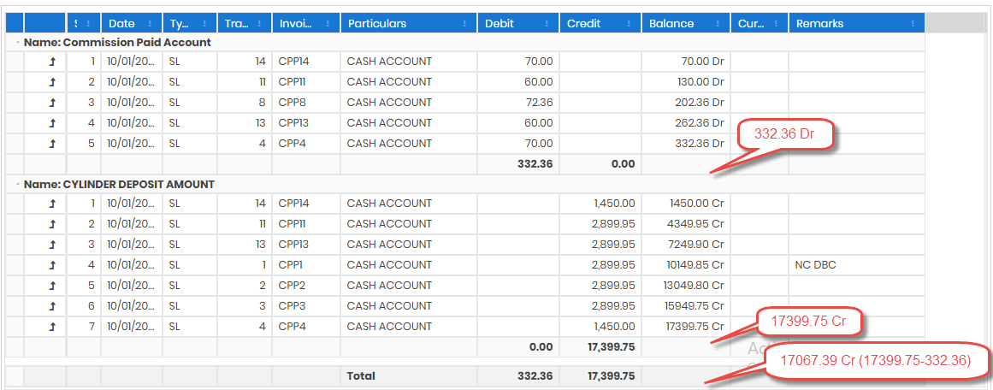The height and width of the screenshot is (390, 993).
Task: Open Balance column menu icon
Action: pos(718,24)
